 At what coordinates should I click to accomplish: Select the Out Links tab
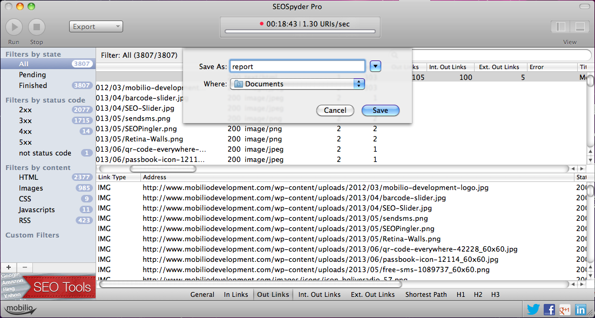[x=273, y=294]
